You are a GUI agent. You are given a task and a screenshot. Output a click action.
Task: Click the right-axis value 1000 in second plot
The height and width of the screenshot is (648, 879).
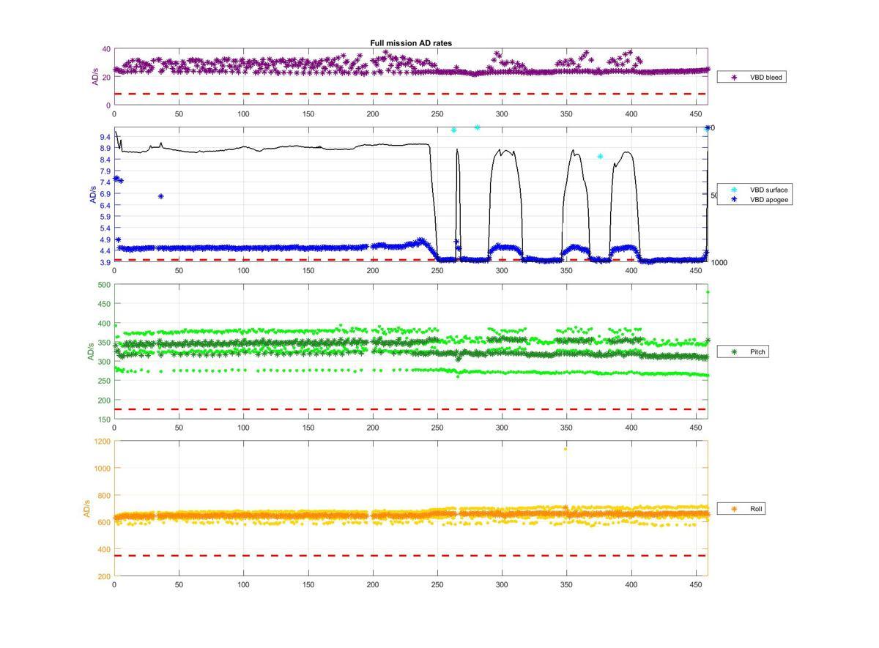719,262
